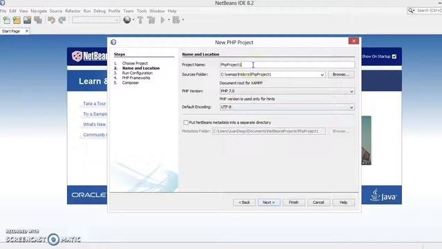This screenshot has height=249, width=442.
Task: Click the Java logo on Start Page
Action: pyautogui.click(x=383, y=195)
